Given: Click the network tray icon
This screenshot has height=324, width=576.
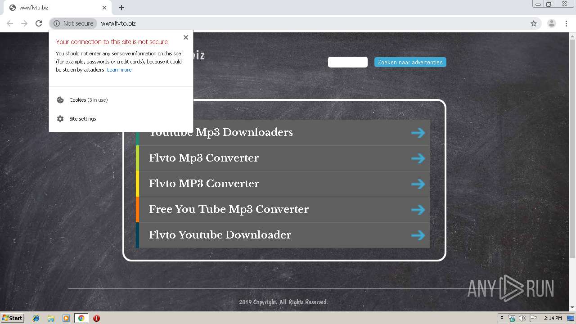Looking at the screenshot, I should coord(512,318).
